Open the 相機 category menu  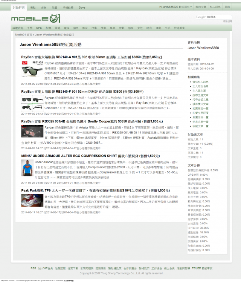pos(48,28)
